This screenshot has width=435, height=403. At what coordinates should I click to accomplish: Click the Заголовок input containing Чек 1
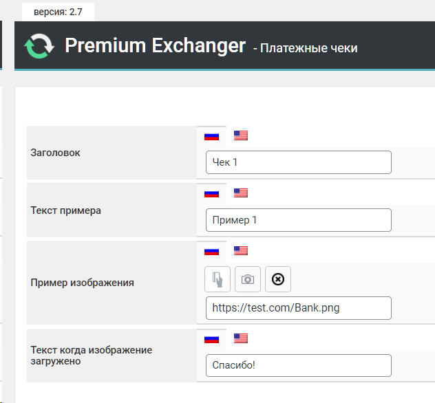pyautogui.click(x=298, y=162)
